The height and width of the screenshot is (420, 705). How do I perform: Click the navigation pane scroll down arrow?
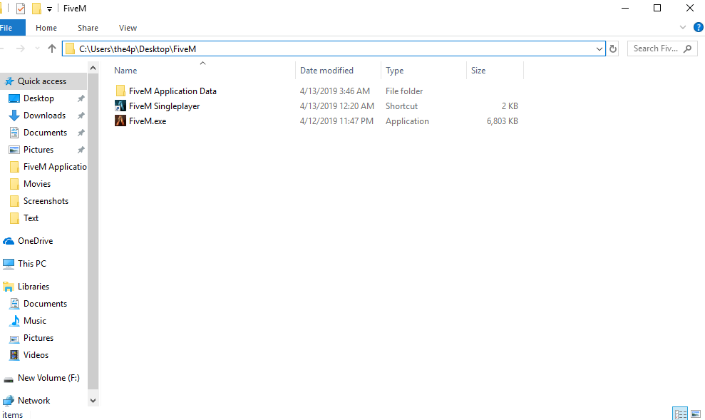pos(93,401)
